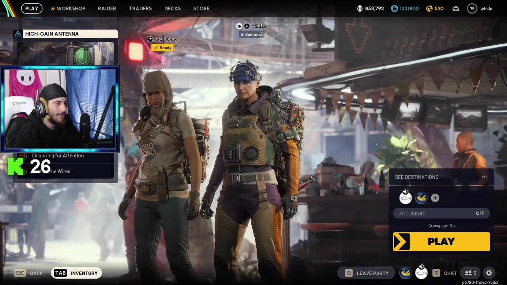Click the Workshop yellow notification dot
This screenshot has width=507, height=285.
(x=53, y=8)
